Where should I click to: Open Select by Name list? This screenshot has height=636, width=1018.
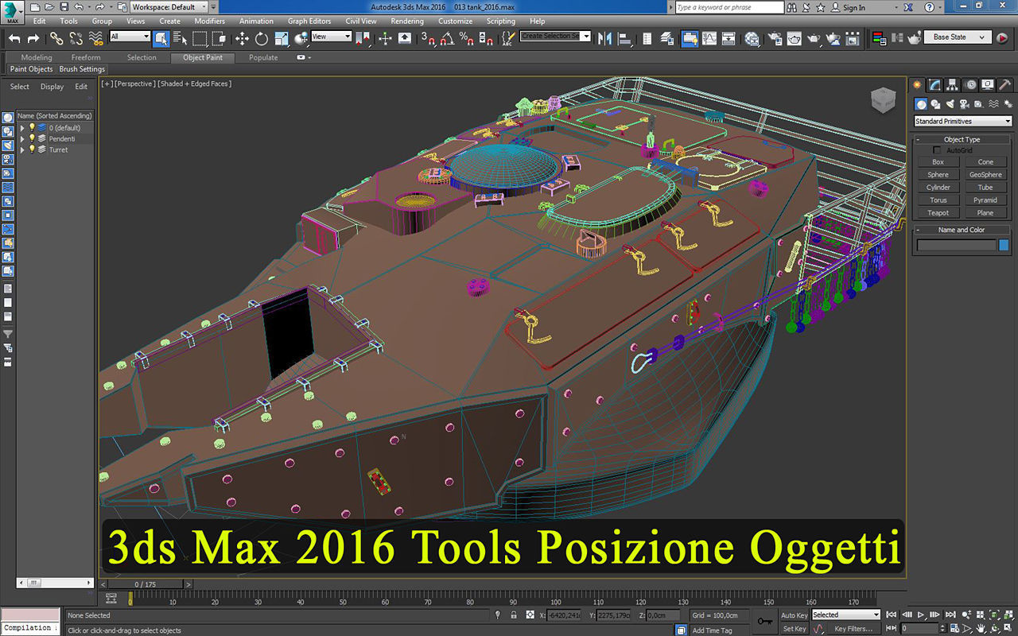180,38
